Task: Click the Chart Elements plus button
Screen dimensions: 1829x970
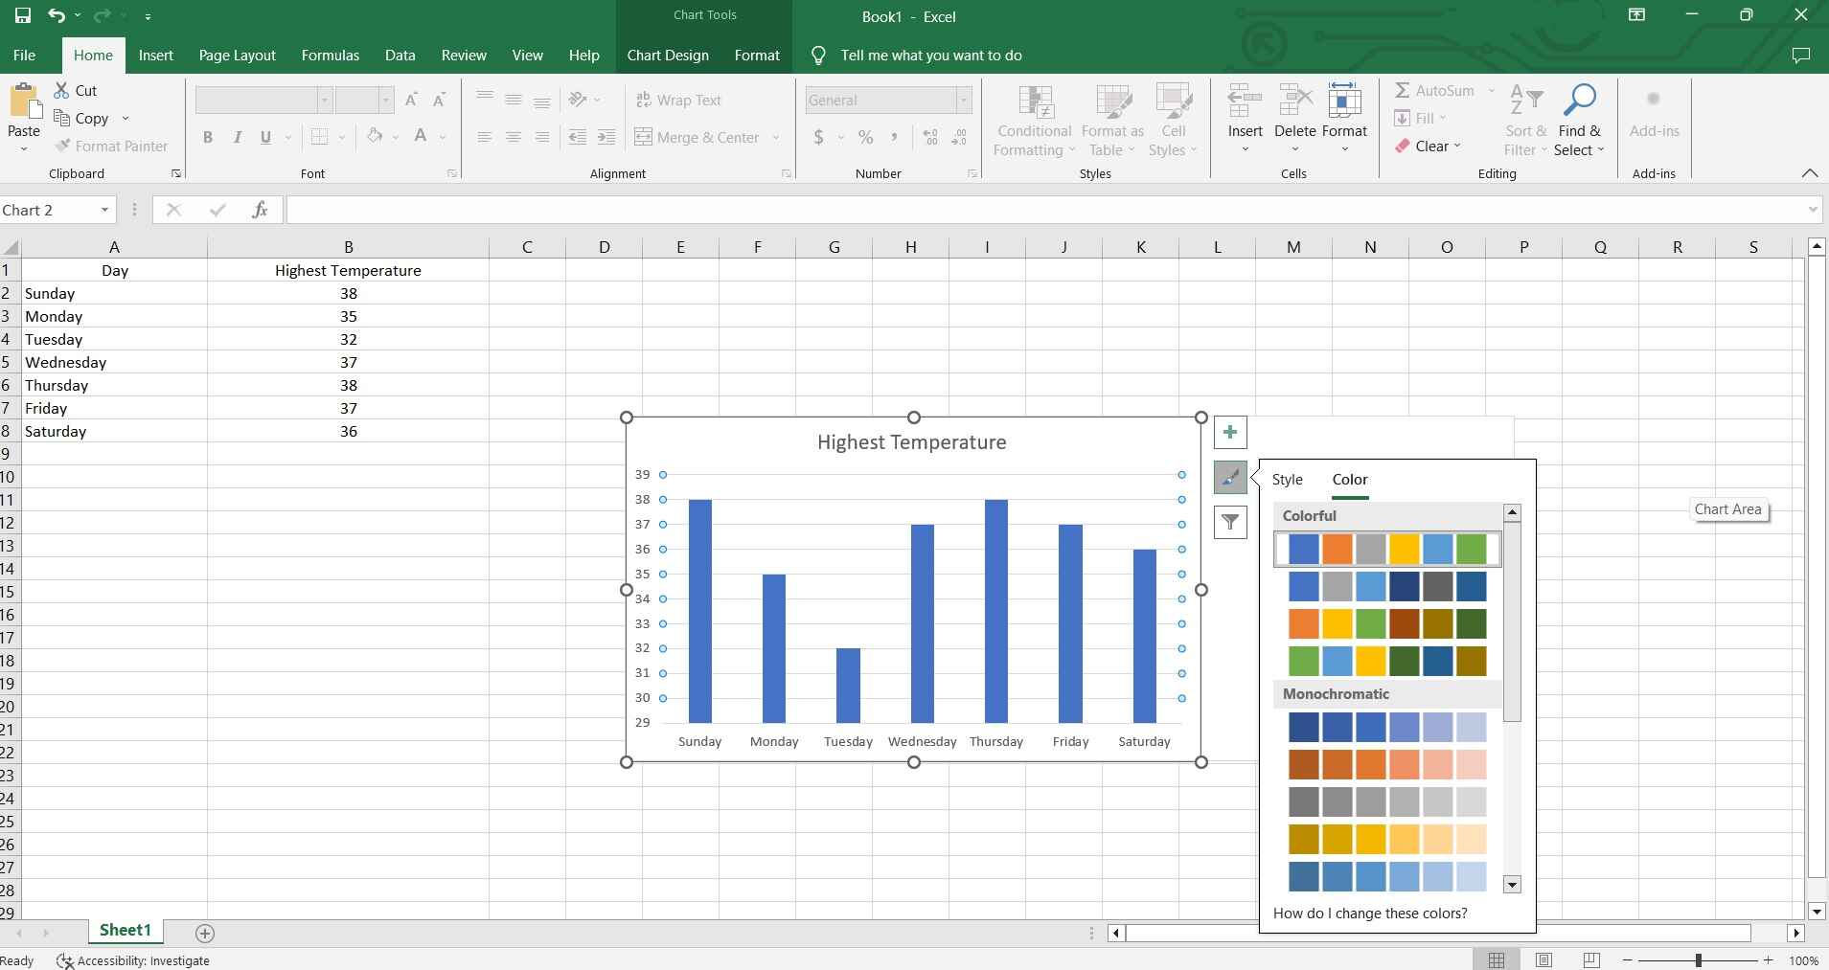Action: tap(1230, 432)
